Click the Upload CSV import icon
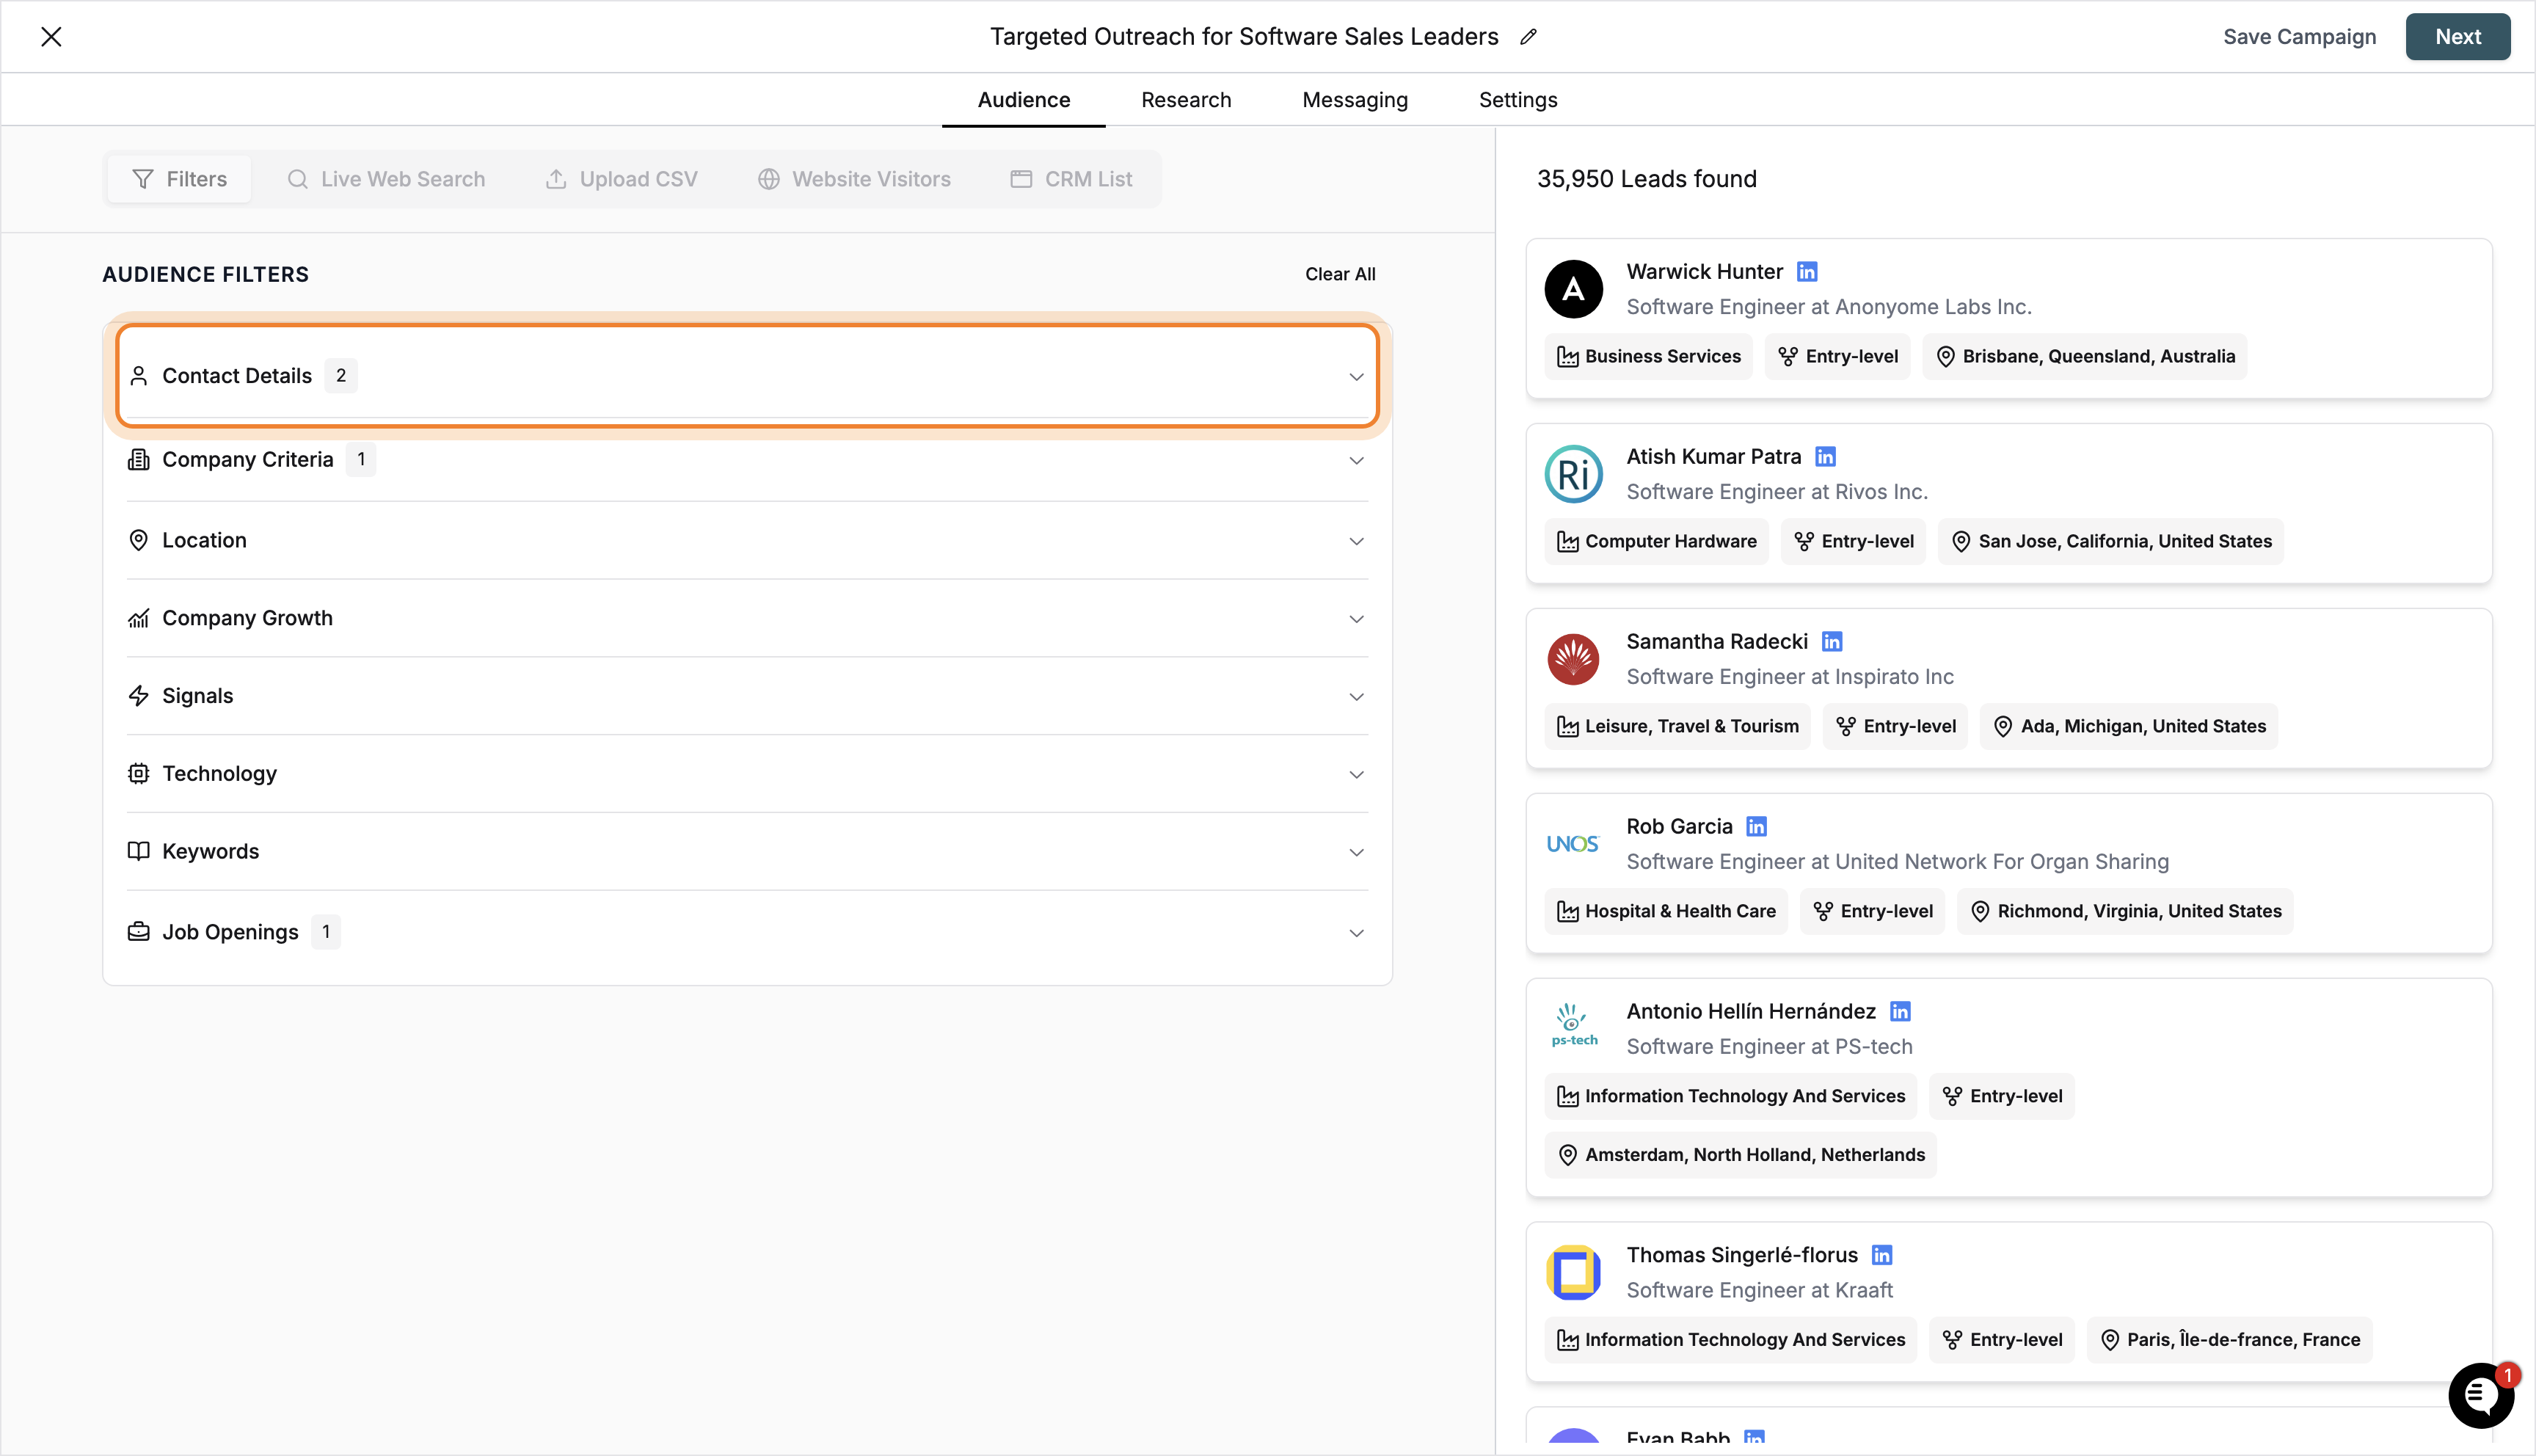This screenshot has width=2536, height=1456. point(558,179)
